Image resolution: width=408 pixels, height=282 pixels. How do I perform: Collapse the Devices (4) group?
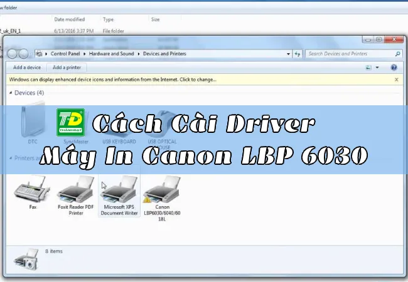click(11, 93)
